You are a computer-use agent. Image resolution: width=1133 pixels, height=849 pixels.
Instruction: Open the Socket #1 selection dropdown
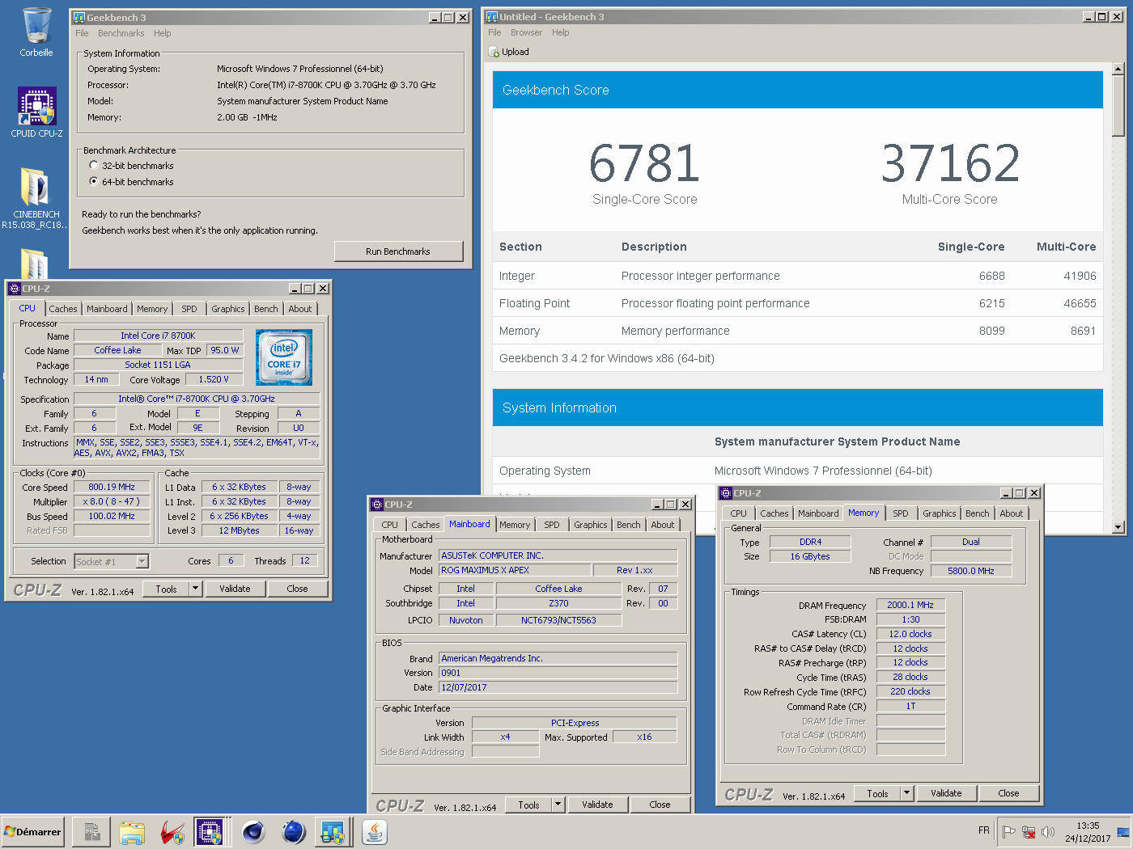[142, 561]
